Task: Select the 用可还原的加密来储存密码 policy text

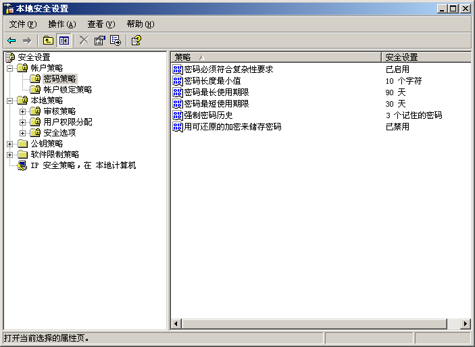Action: [x=232, y=127]
